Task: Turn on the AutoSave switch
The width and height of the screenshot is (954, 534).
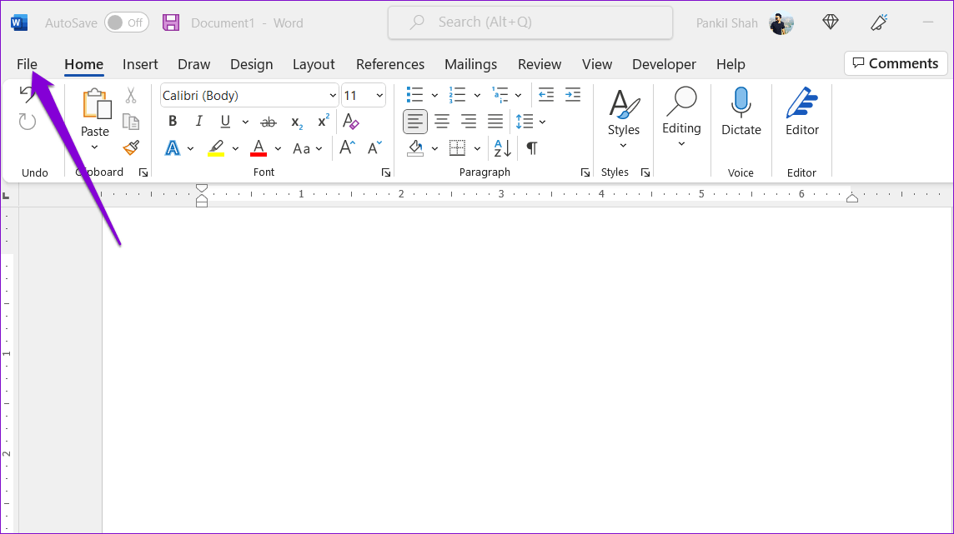Action: 125,22
